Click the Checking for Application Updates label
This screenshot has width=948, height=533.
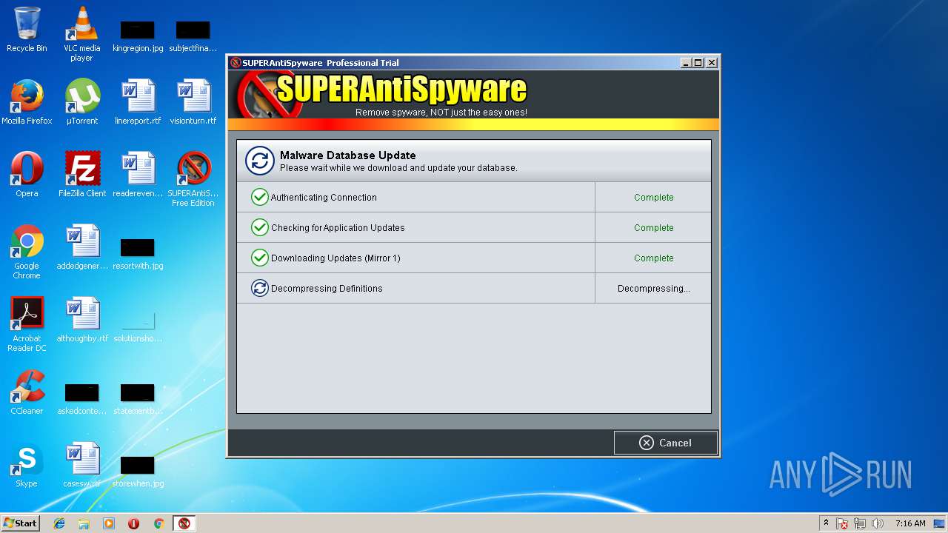pyautogui.click(x=337, y=228)
